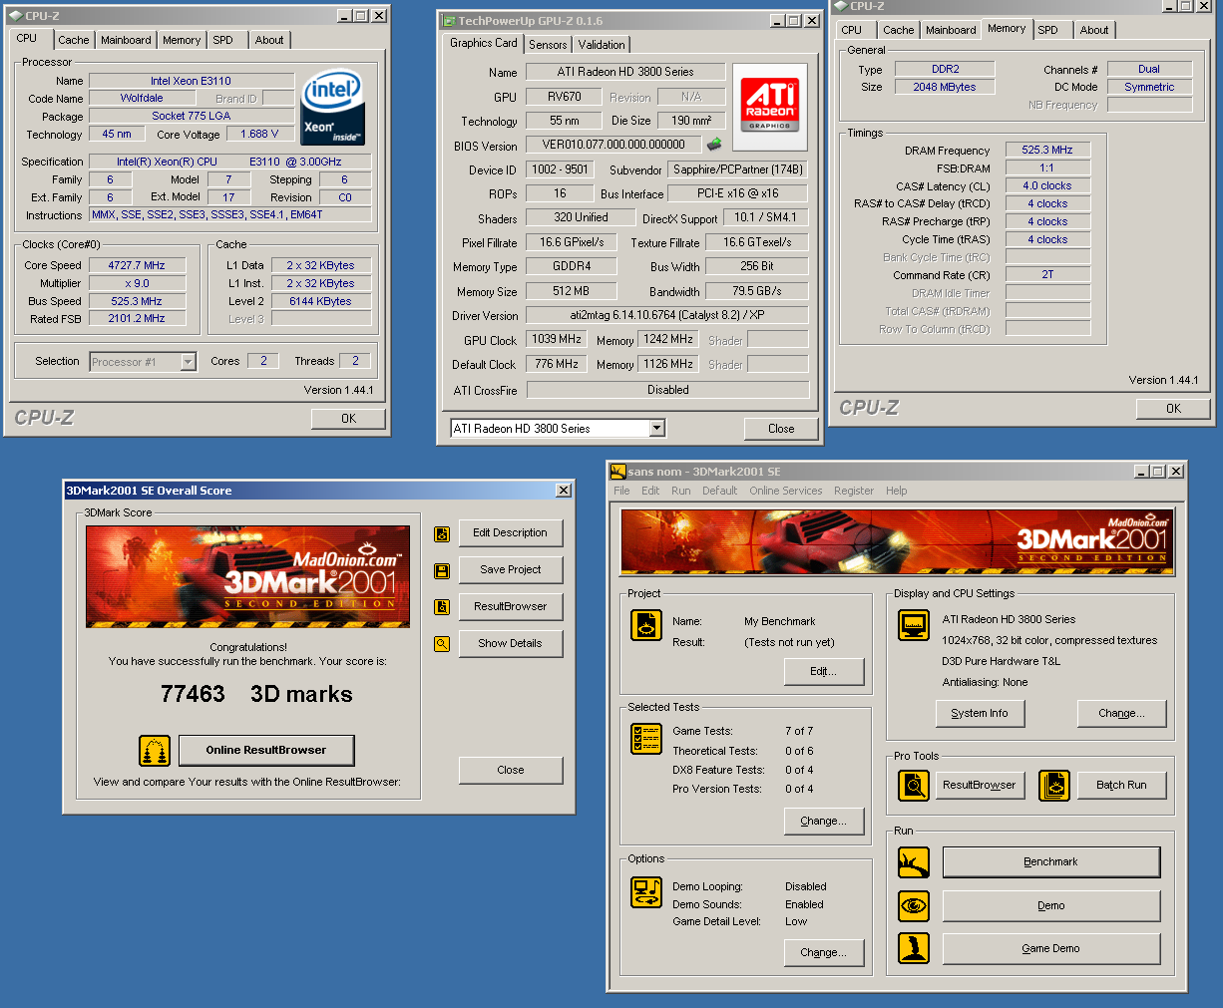Viewport: 1223px width, 1008px height.
Task: Click the Name field Intel Xeon E3110
Action: coord(192,81)
